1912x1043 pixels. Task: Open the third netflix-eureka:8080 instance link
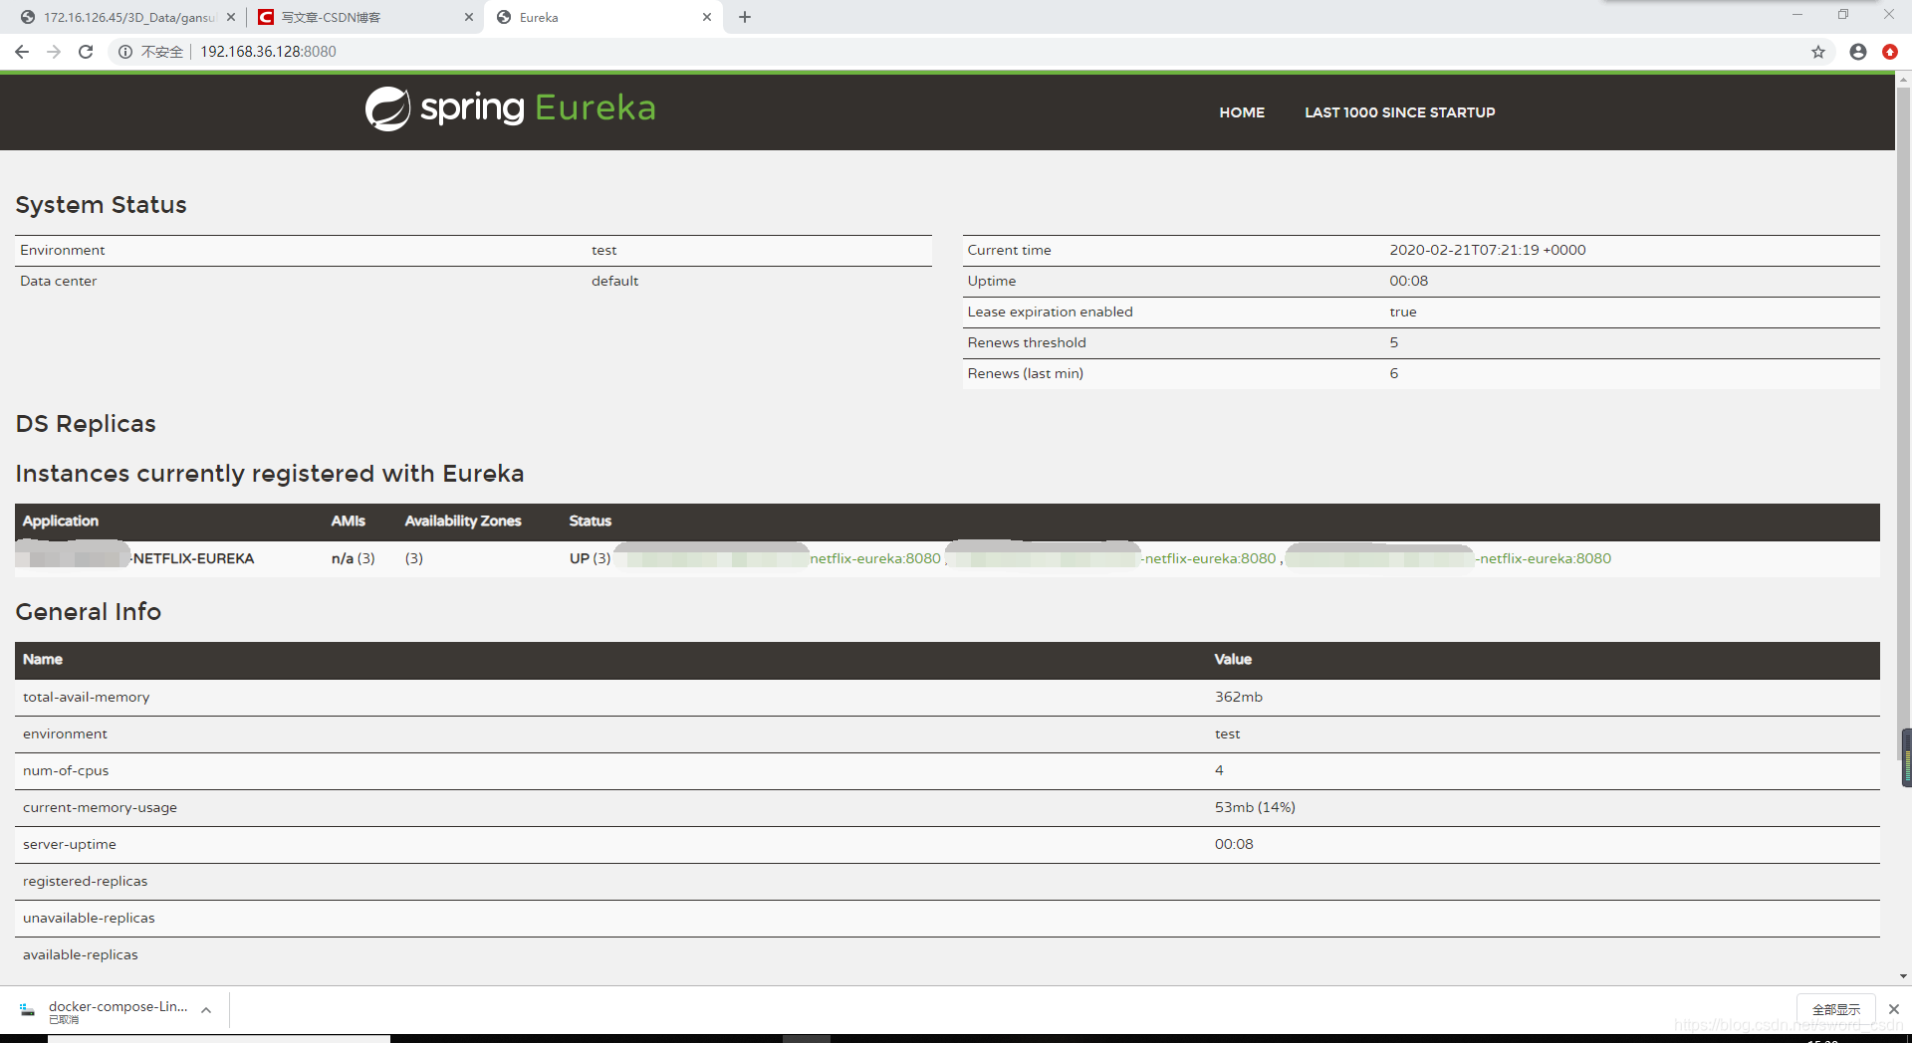(x=1545, y=558)
